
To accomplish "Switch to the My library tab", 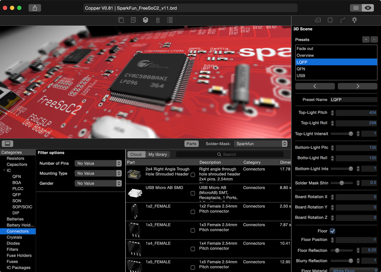I will pos(157,154).
